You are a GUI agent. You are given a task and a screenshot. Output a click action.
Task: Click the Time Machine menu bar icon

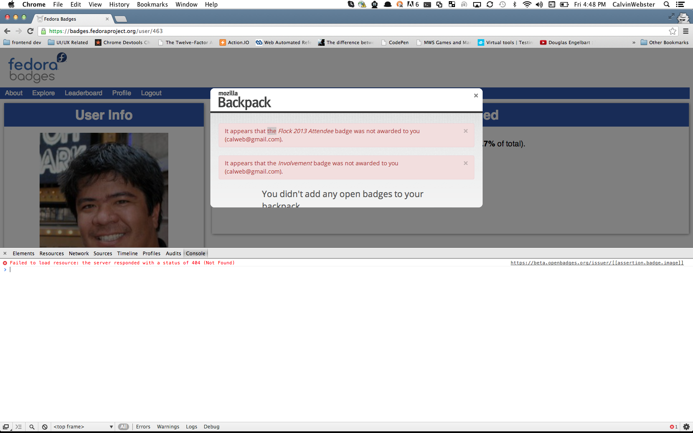pyautogui.click(x=502, y=5)
